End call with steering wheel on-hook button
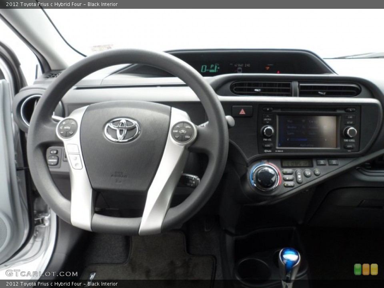Image resolution: width=384 pixels, height=288 pixels. coord(77,164)
